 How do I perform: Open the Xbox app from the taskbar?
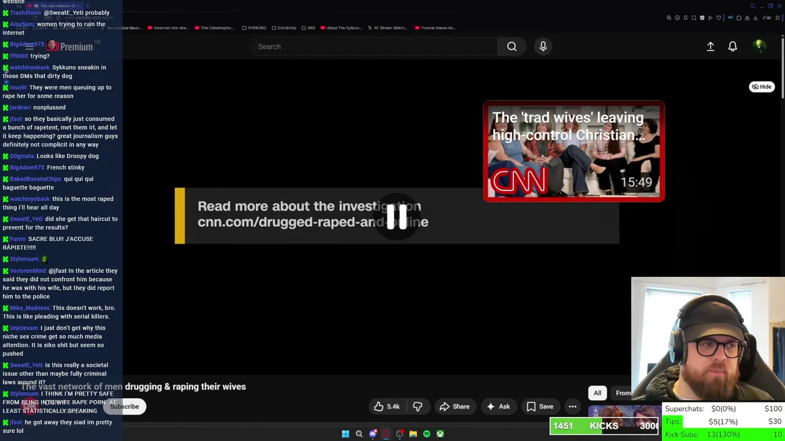[x=440, y=434]
